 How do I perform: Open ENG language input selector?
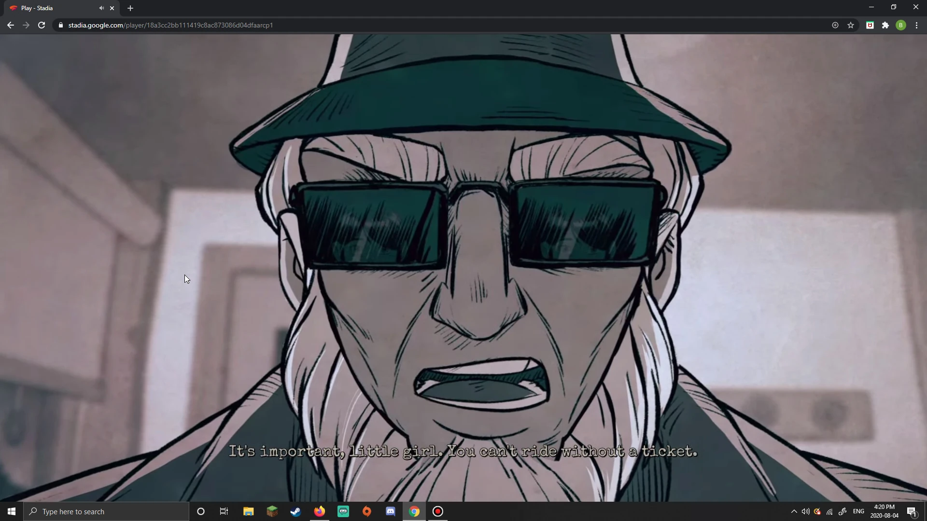[x=858, y=511]
